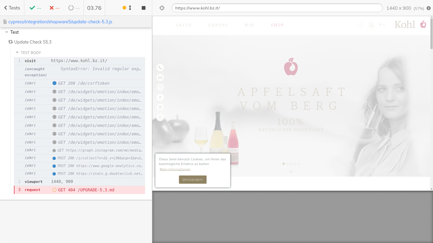Select the second slider pagination dot

click(288, 164)
